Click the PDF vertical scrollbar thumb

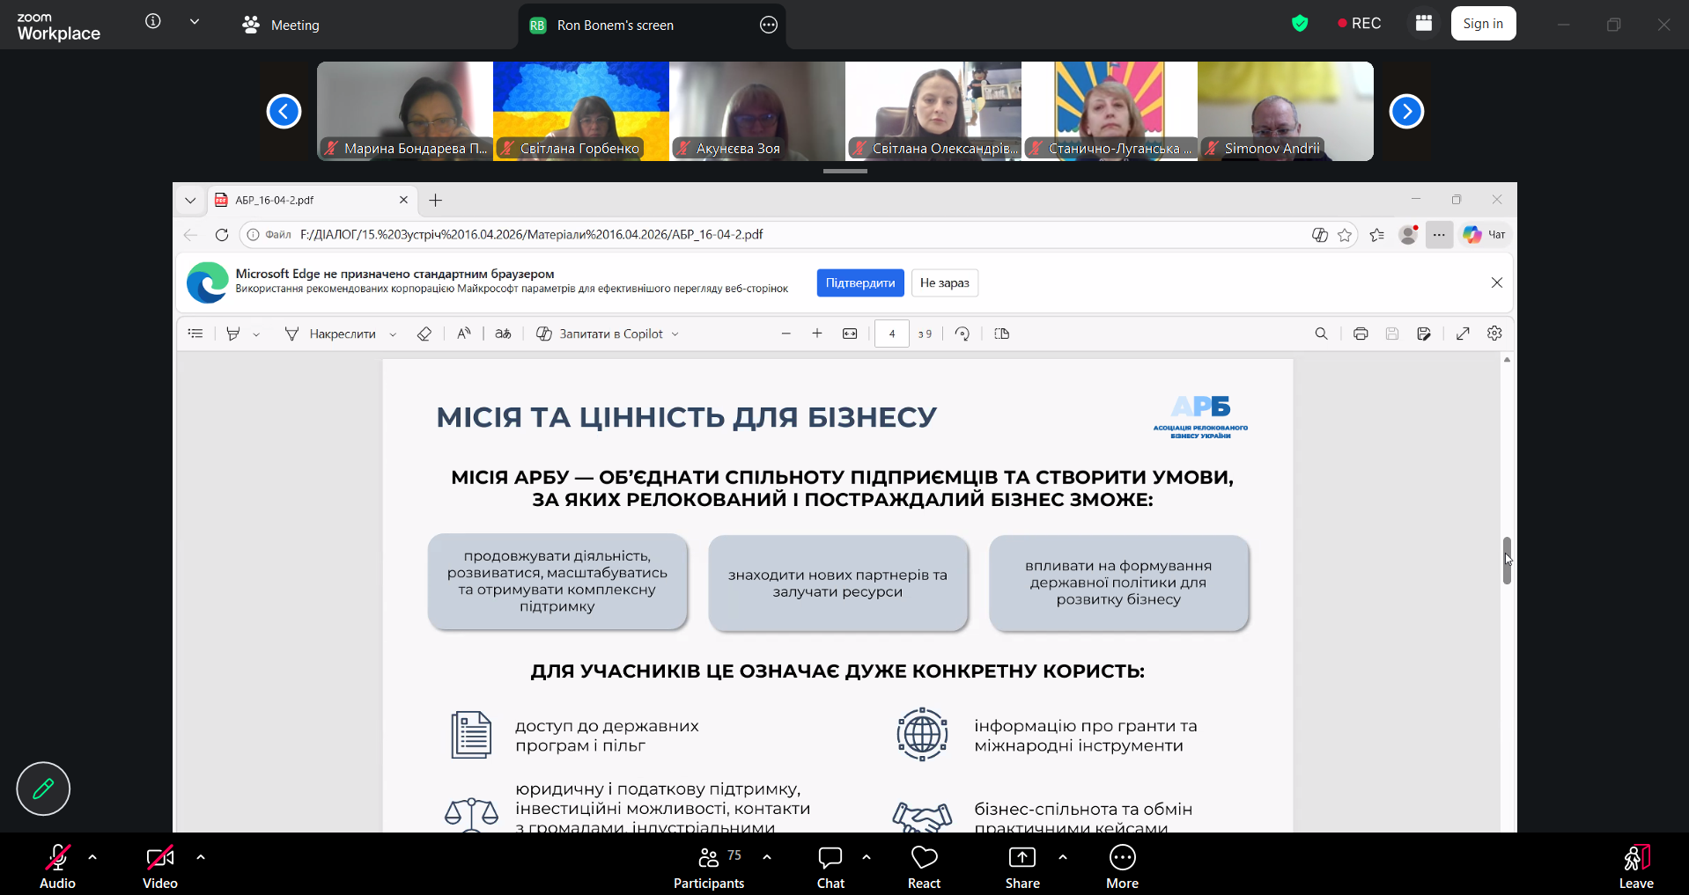pyautogui.click(x=1507, y=561)
